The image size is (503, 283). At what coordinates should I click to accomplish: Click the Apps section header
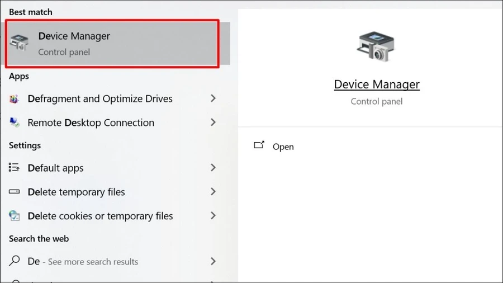click(19, 77)
